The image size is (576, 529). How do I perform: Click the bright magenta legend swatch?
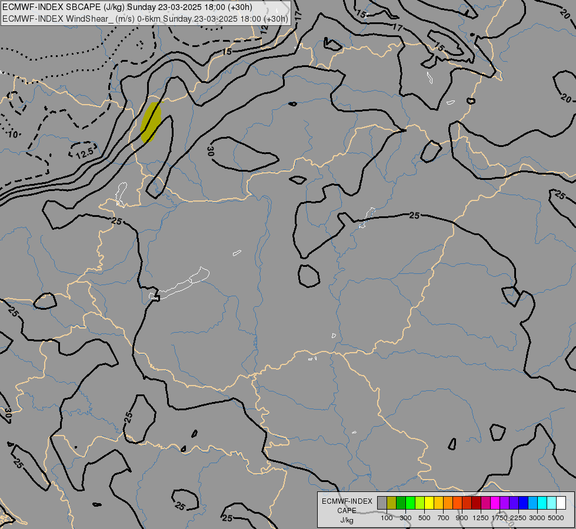point(495,503)
